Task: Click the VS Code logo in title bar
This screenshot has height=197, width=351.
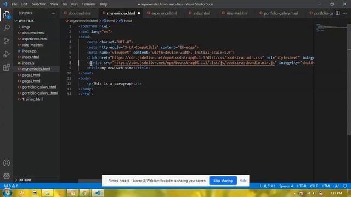Action: 5,4
